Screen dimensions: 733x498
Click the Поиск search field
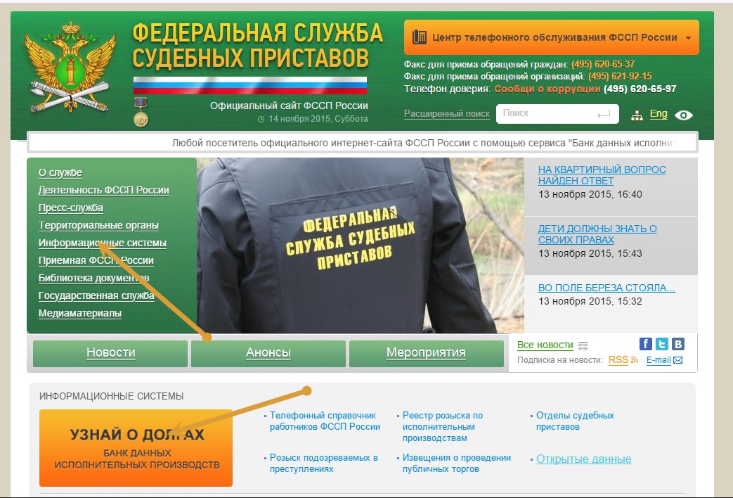557,114
